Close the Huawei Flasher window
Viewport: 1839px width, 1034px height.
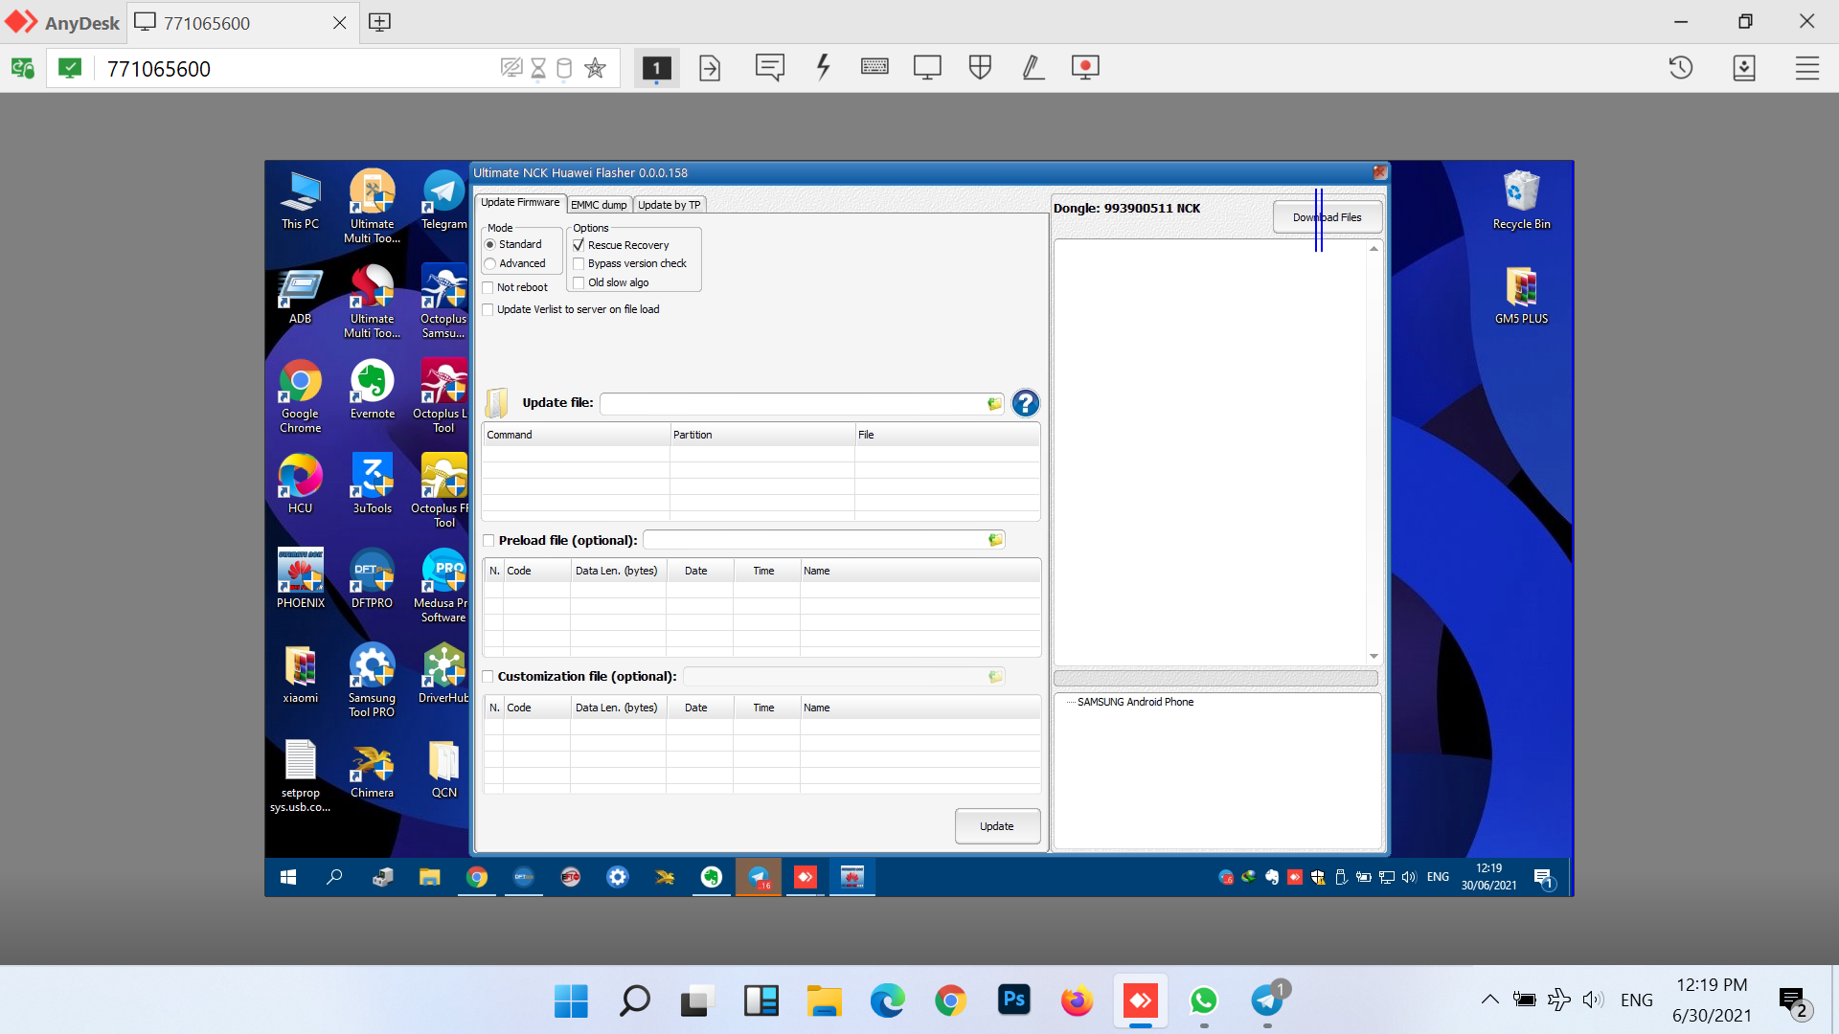(1379, 172)
